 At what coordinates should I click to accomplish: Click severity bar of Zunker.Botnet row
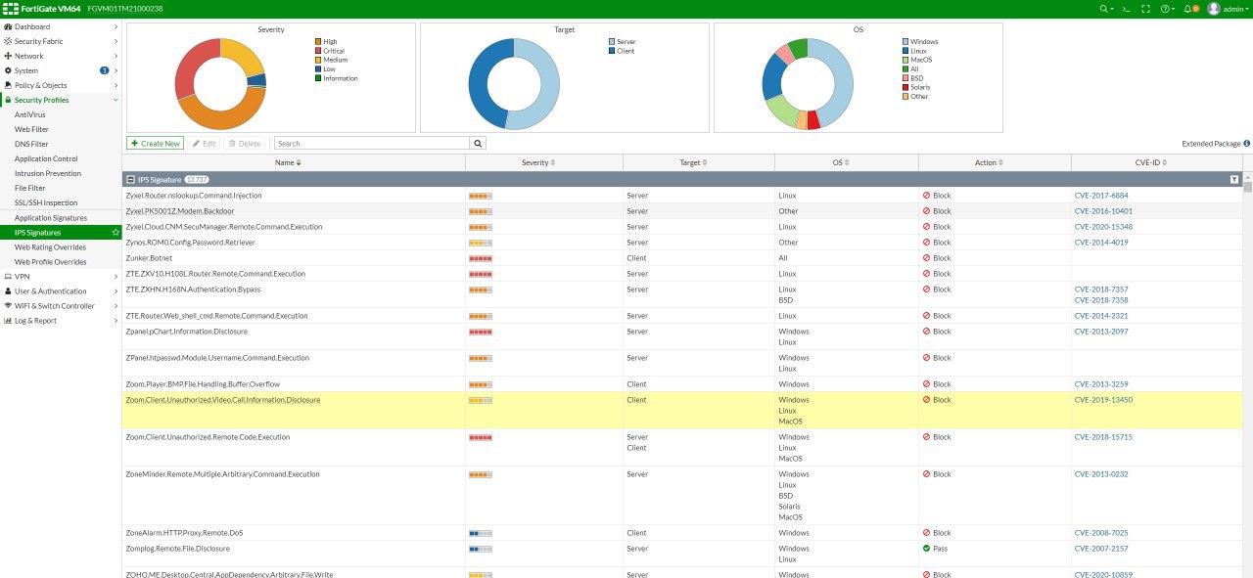(481, 258)
